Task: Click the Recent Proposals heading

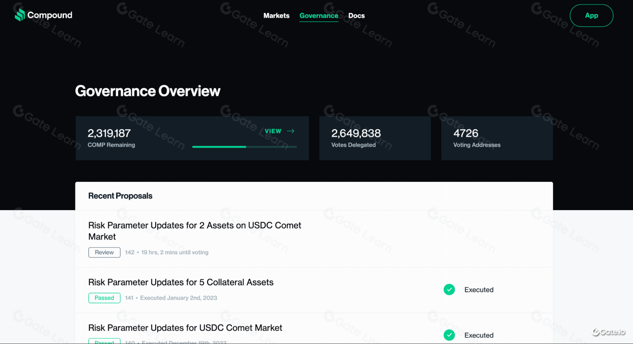Action: 120,196
